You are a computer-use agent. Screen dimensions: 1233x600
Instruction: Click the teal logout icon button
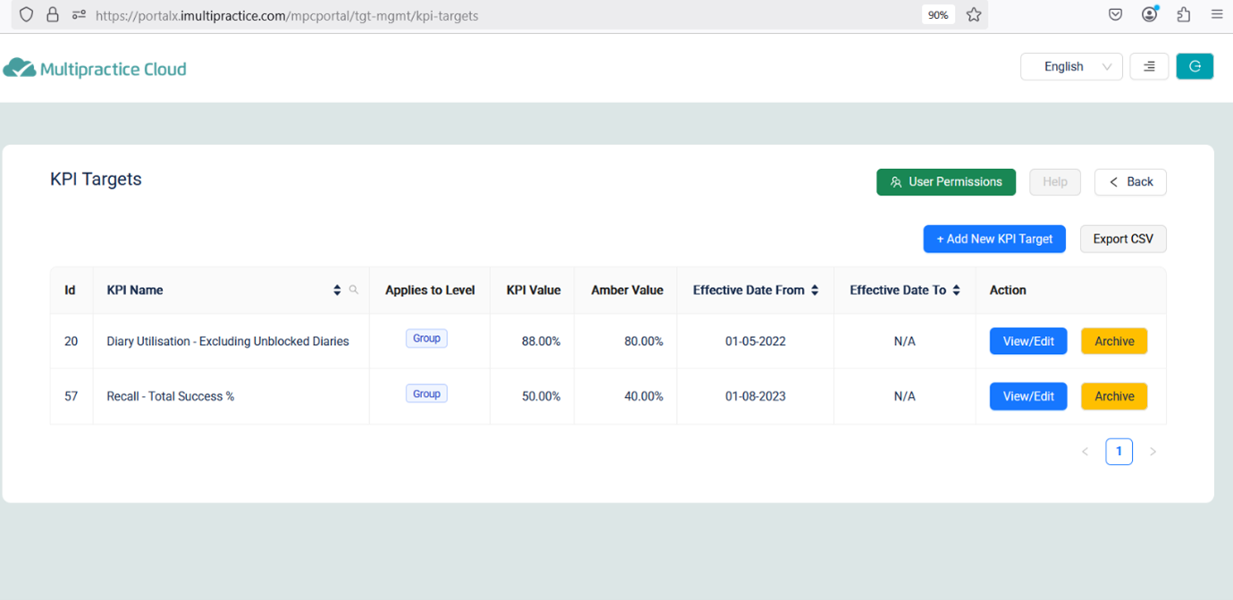[1195, 66]
